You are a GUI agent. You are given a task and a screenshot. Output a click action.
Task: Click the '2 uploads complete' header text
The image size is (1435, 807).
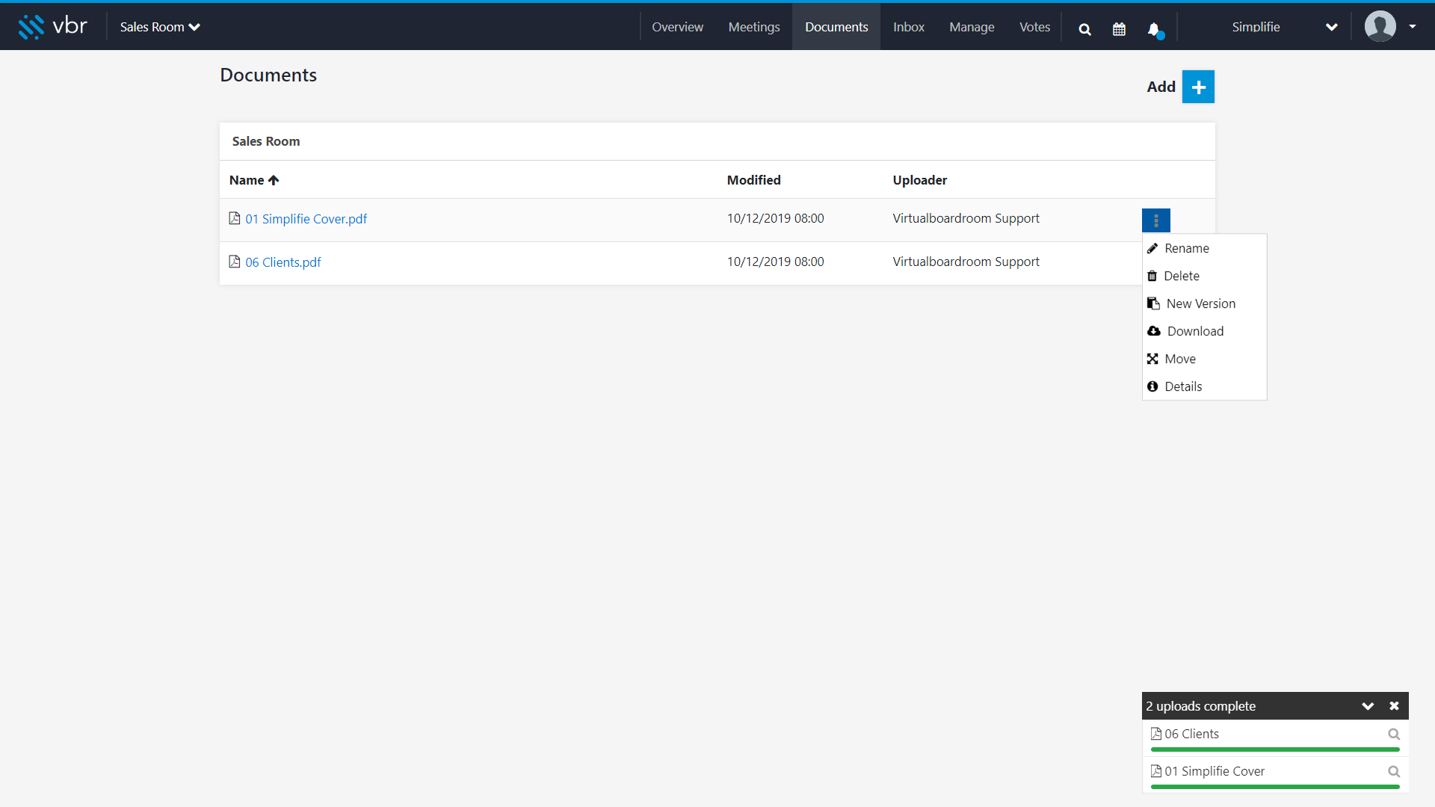pyautogui.click(x=1200, y=706)
